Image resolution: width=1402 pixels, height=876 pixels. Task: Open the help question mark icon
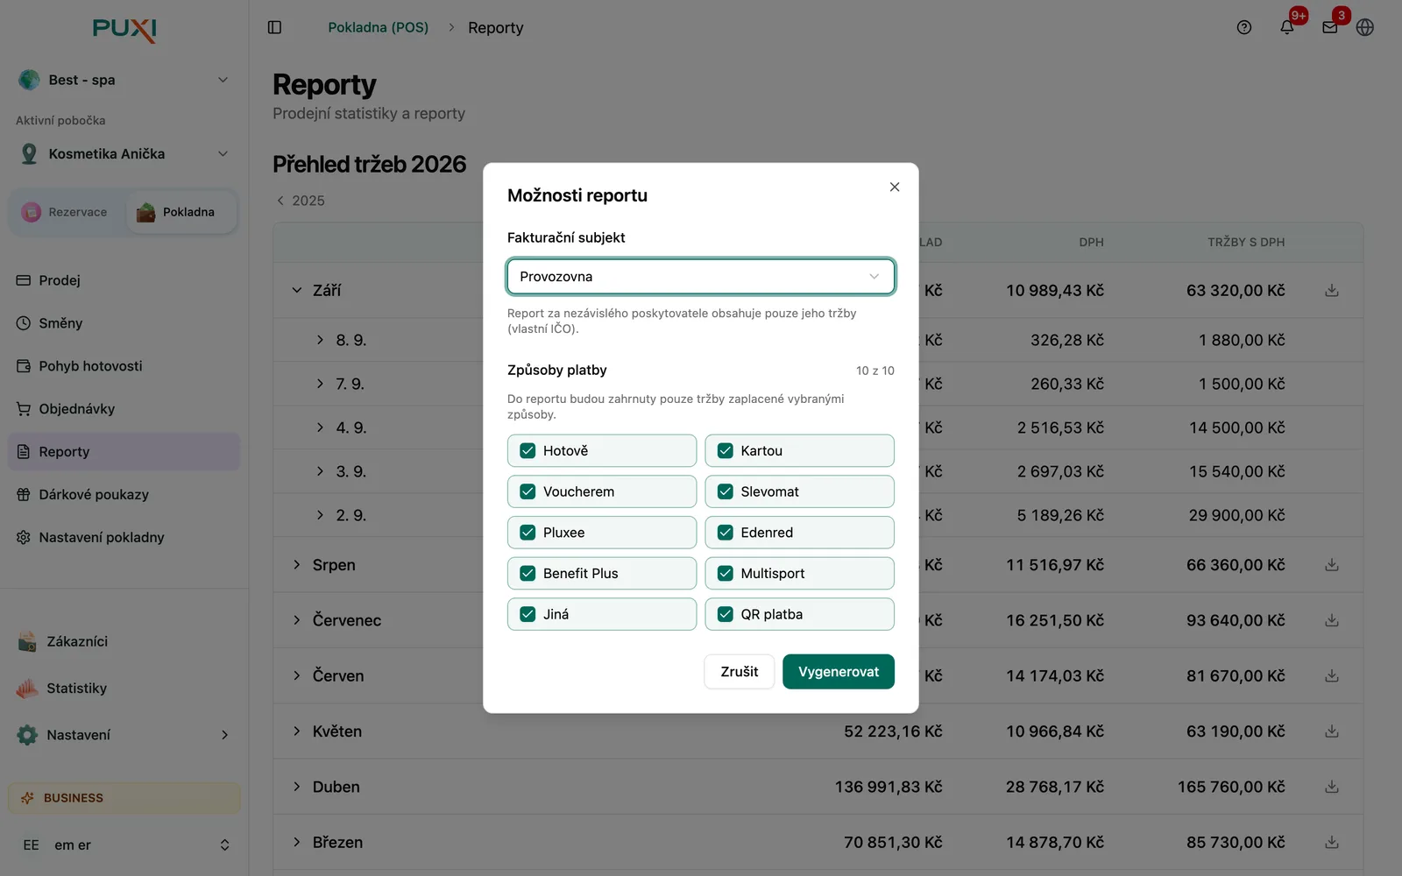(1244, 27)
